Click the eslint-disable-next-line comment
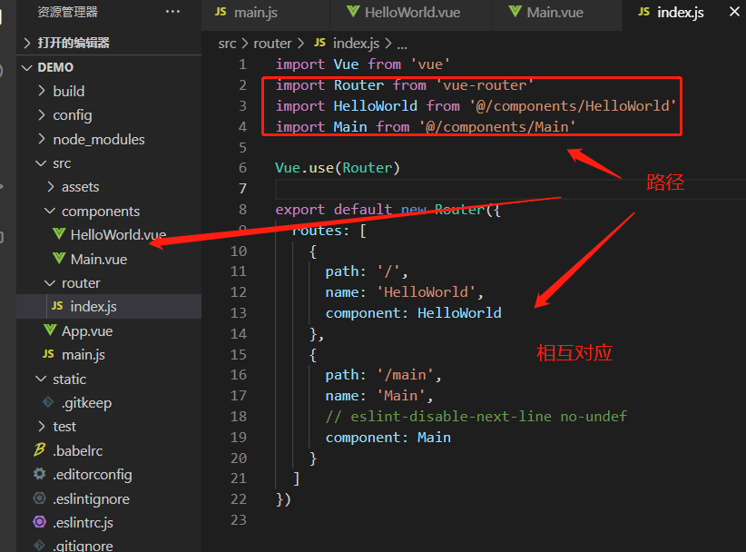 coord(476,417)
